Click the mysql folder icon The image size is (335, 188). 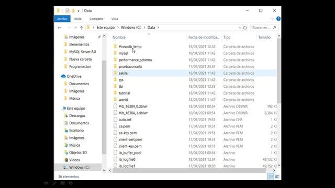point(115,53)
